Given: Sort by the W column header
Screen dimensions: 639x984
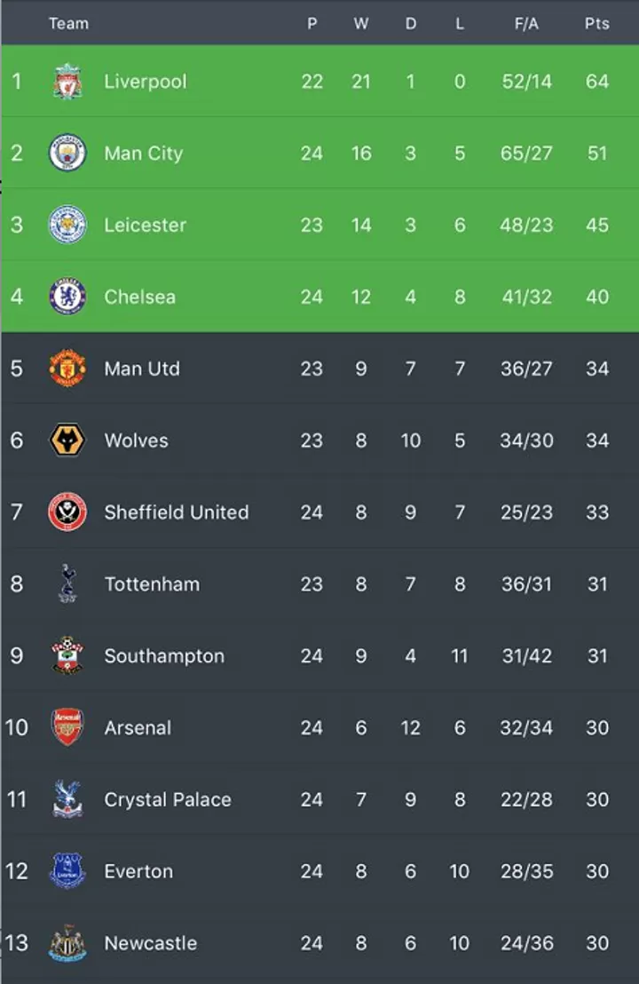Looking at the screenshot, I should 361,24.
